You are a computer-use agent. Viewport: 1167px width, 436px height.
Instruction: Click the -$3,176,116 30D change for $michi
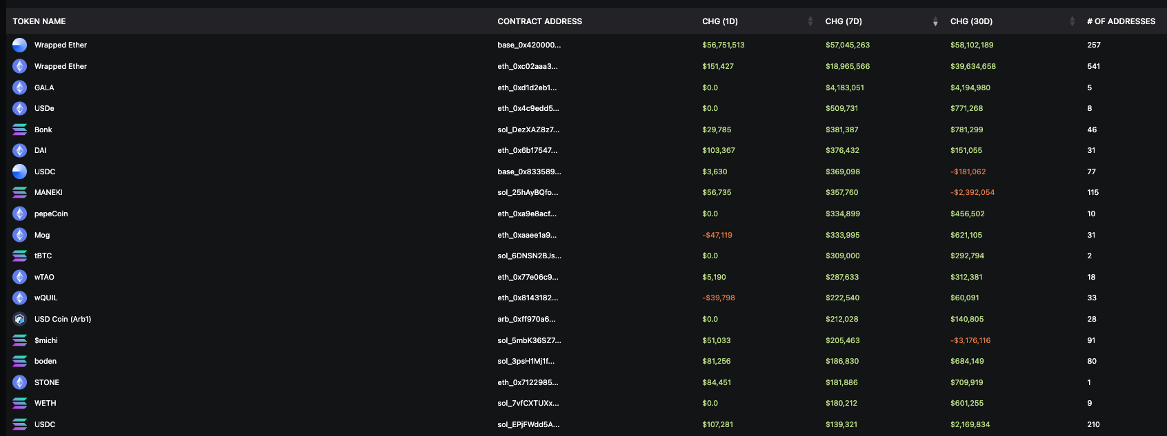tap(970, 340)
